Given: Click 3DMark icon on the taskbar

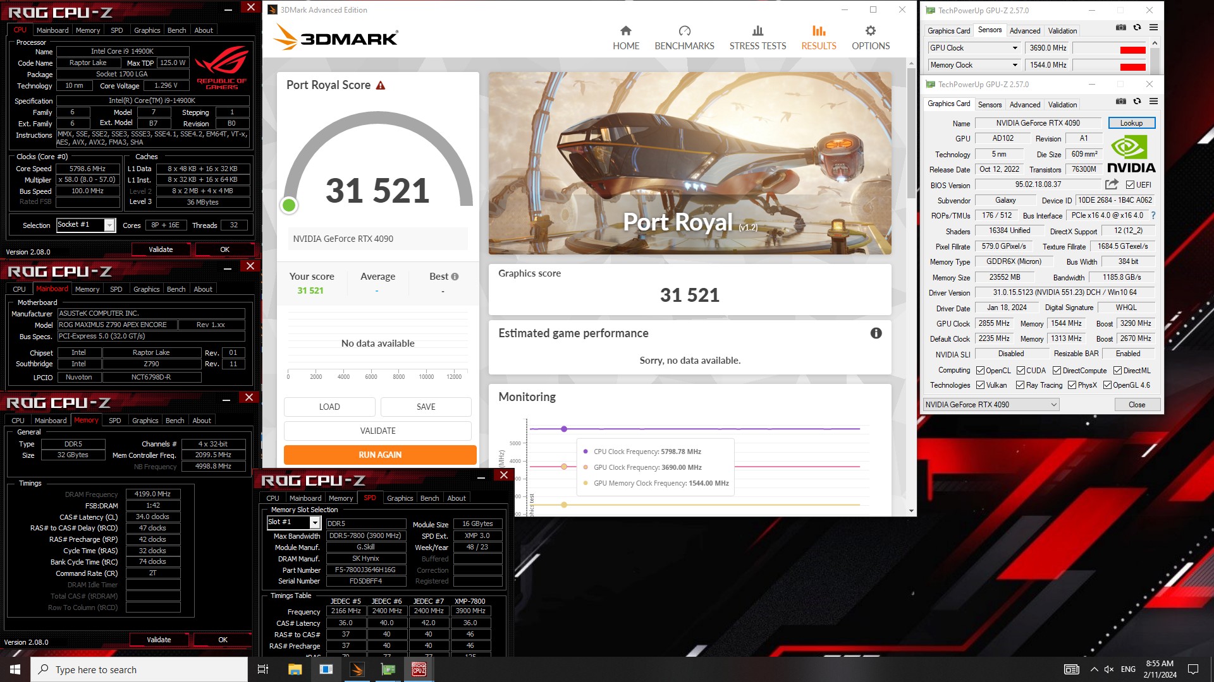Looking at the screenshot, I should pos(357,669).
